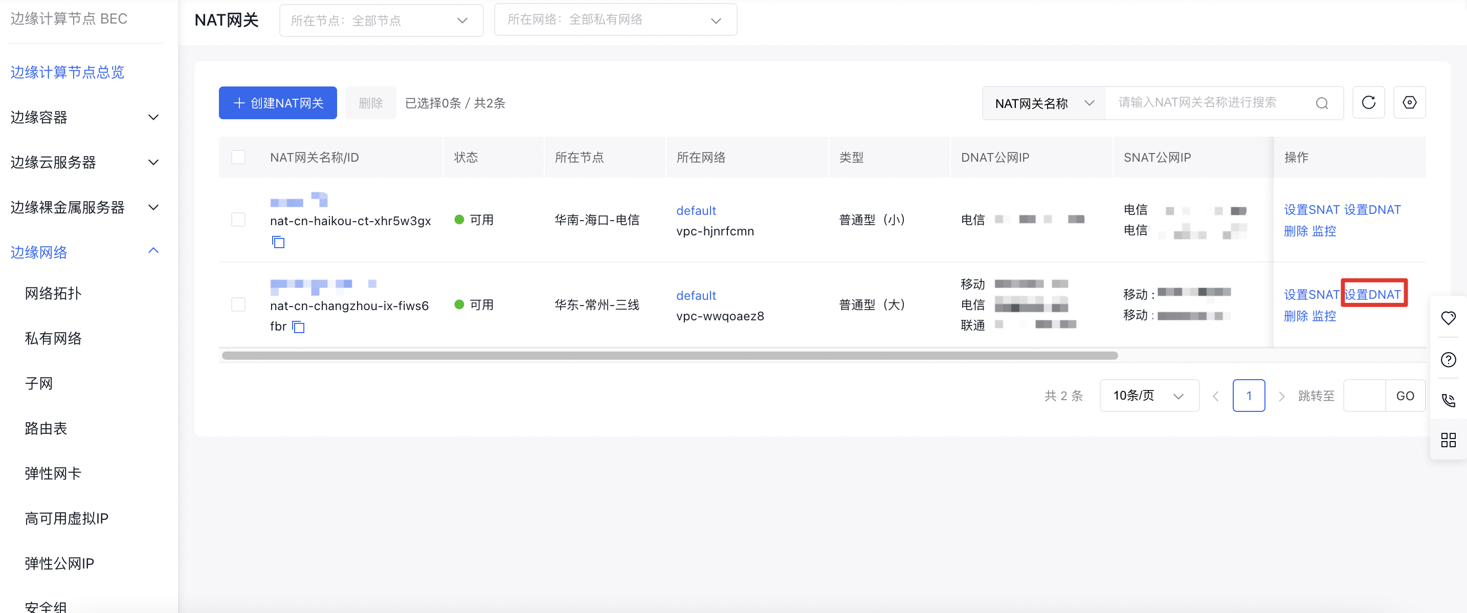Image resolution: width=1467 pixels, height=613 pixels.
Task: Click 设置DNAT for changzhou gateway
Action: pyautogui.click(x=1373, y=295)
